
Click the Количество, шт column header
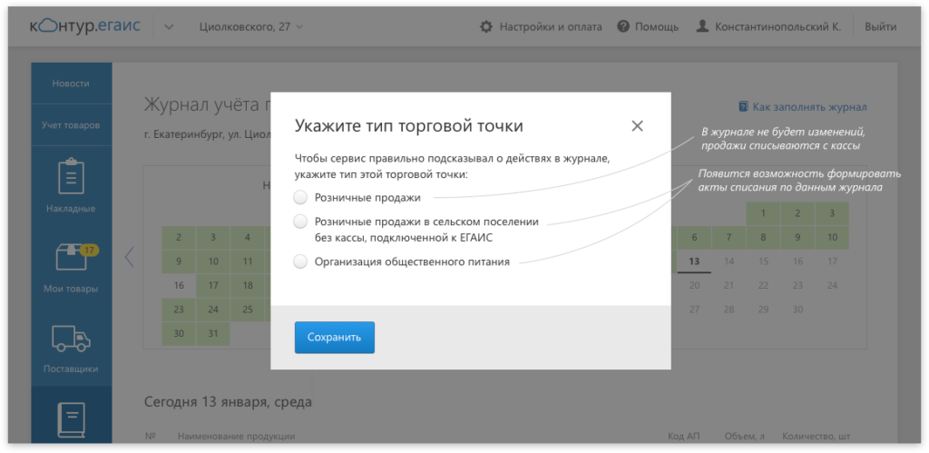(817, 437)
